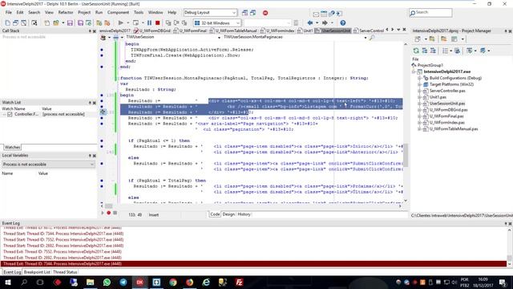Screen dimensions: 513x289
Task: Select highlighted Thread Exit 7344 log row
Action: tap(253, 264)
